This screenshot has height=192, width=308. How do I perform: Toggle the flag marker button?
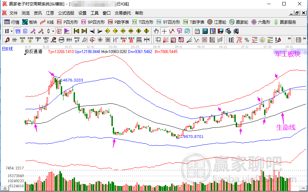[67, 31]
